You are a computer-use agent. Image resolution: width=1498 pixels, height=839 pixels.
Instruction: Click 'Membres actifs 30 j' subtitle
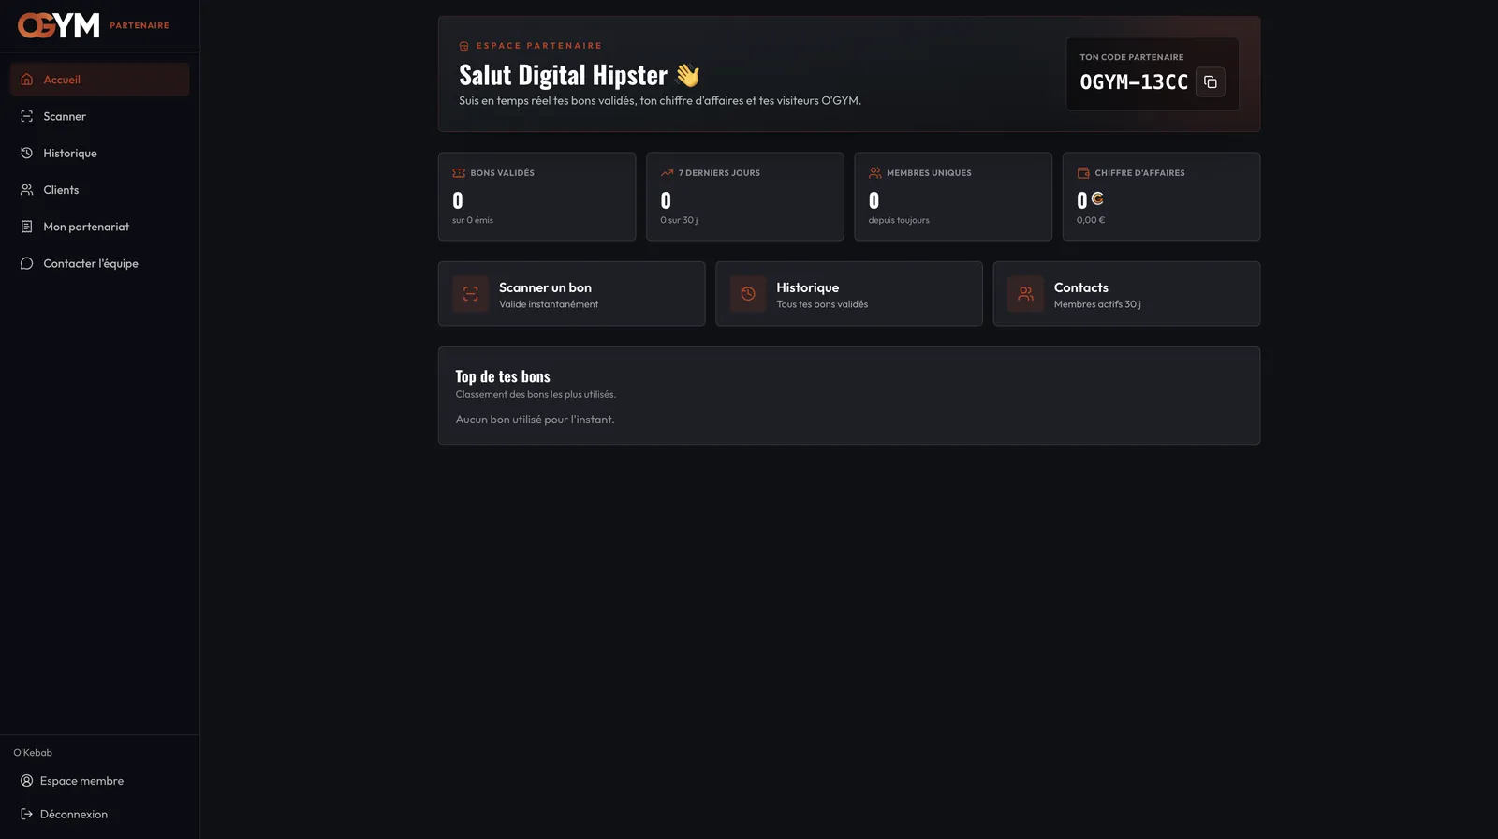(x=1097, y=304)
